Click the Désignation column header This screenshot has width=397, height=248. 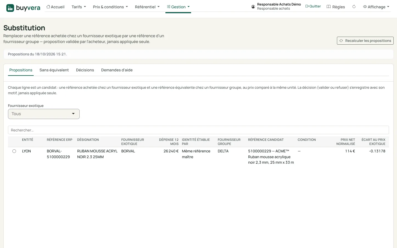88,140
